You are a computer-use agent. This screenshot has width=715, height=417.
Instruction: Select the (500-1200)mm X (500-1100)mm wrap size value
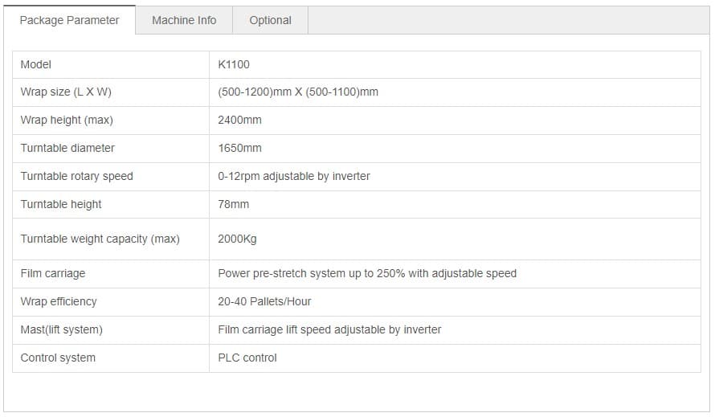(x=298, y=92)
